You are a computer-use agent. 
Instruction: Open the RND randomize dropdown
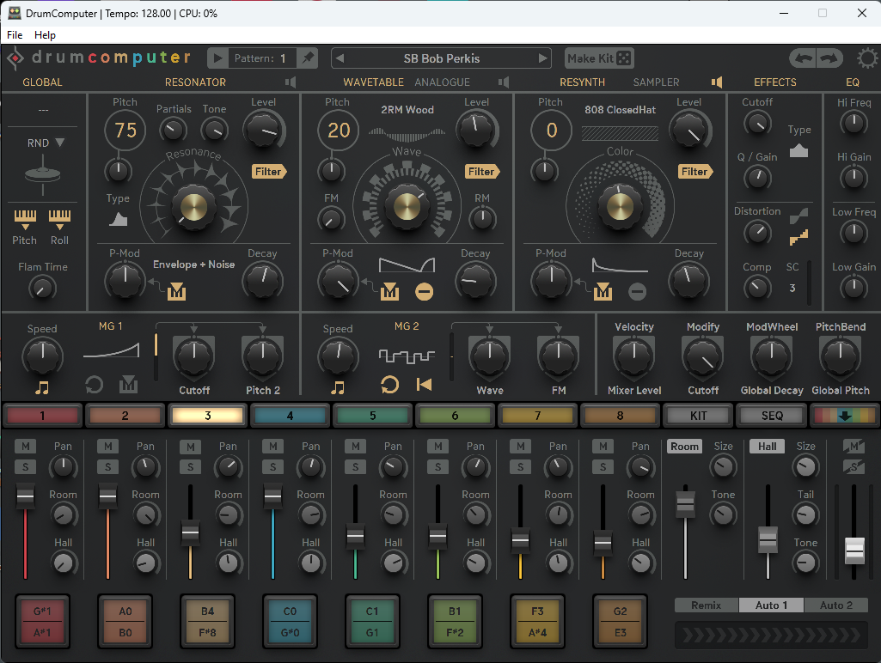pyautogui.click(x=46, y=143)
